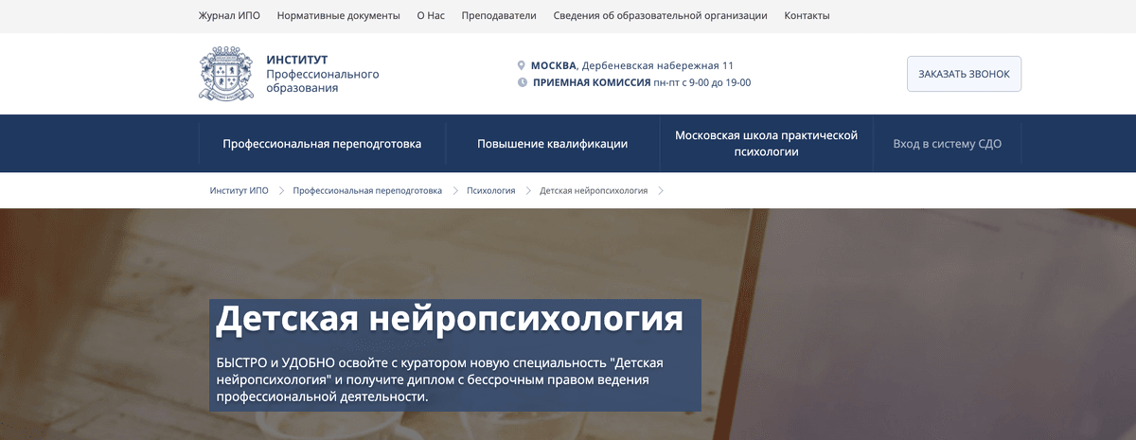Open Сведения об образовательной организации
Image resolution: width=1136 pixels, height=440 pixels.
click(x=661, y=16)
